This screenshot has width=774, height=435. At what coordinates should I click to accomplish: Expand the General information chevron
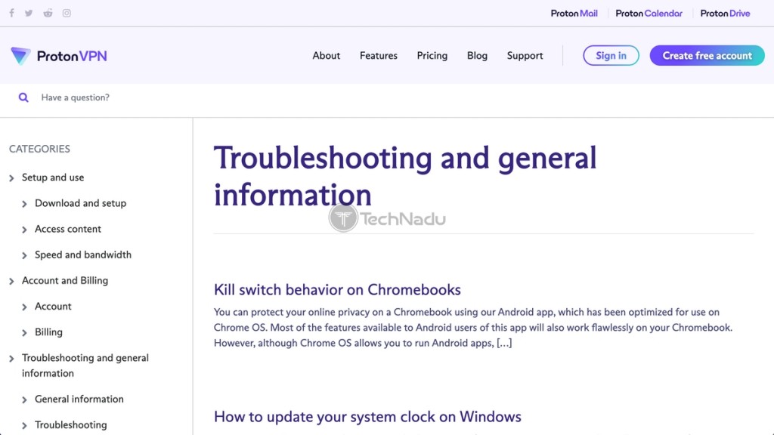pyautogui.click(x=24, y=400)
